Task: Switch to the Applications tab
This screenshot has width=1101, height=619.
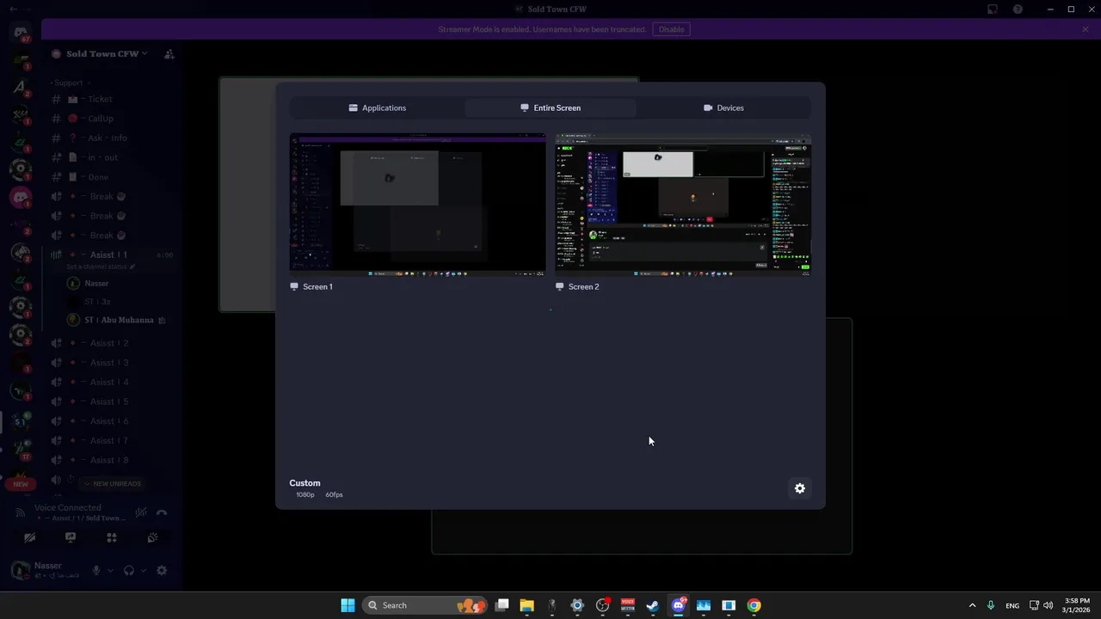Action: click(x=378, y=107)
